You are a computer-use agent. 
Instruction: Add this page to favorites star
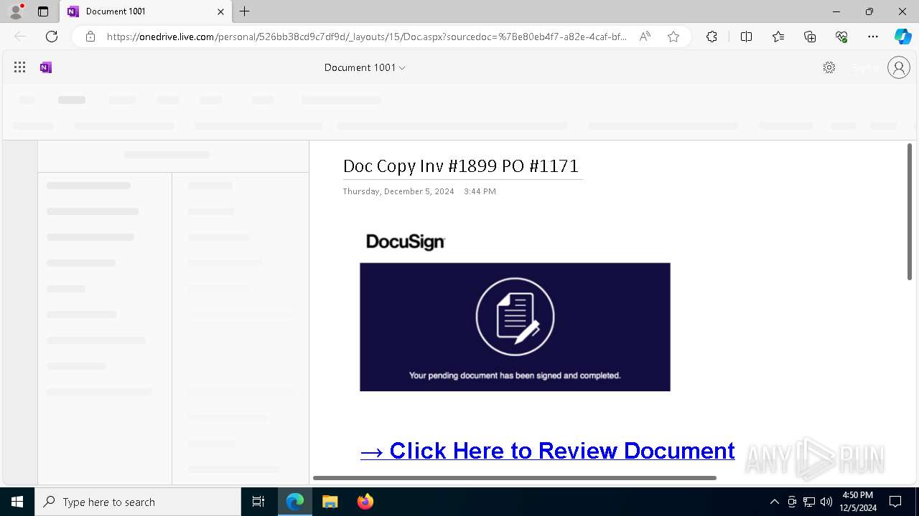673,37
